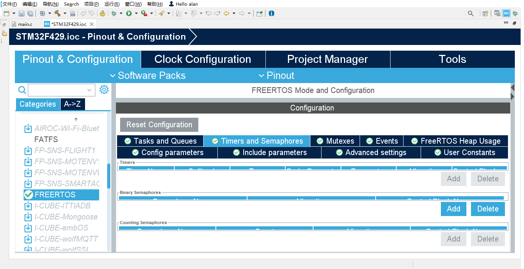The image size is (524, 269).
Task: Close the STM32F429.ioc editor tab
Action: 92,24
